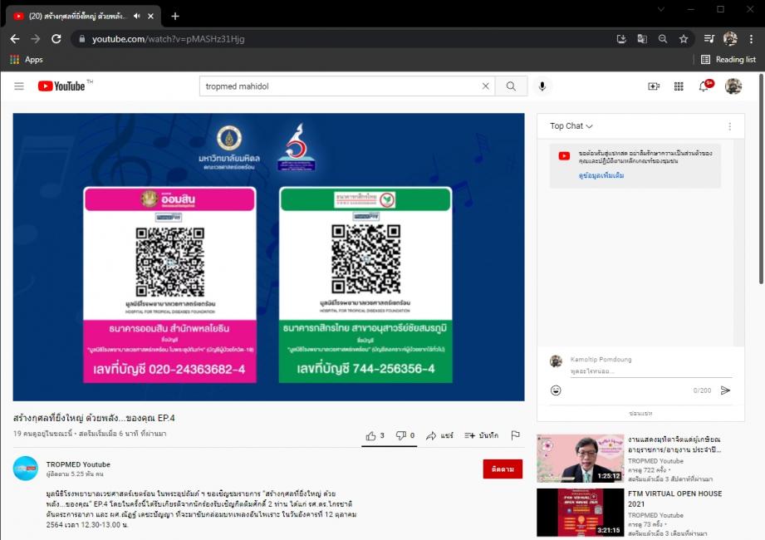Click the install app icon in address bar
Image resolution: width=765 pixels, height=540 pixels.
[x=621, y=39]
